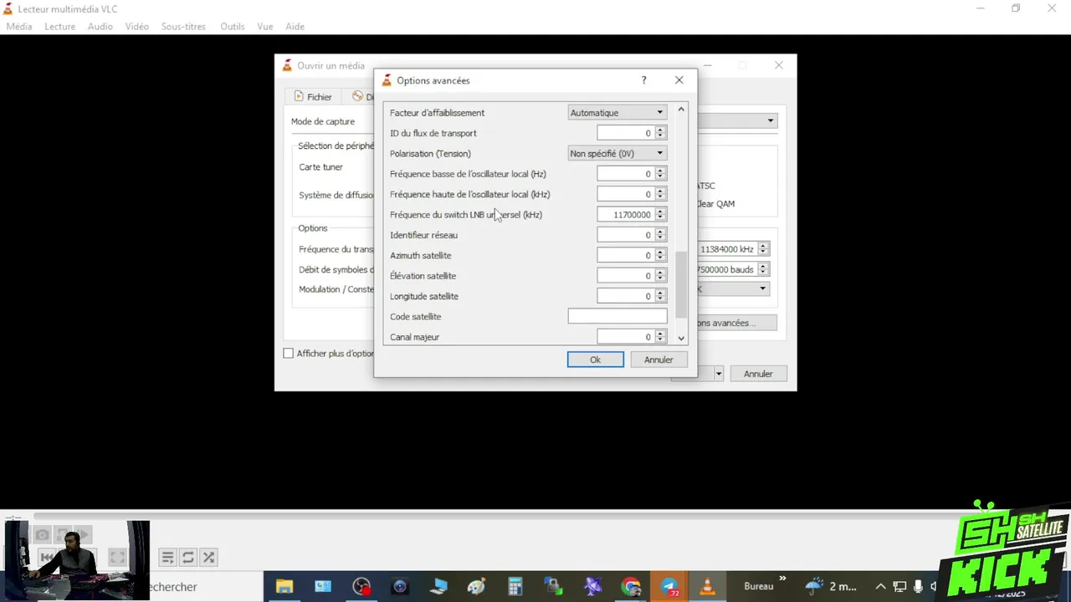Screen dimensions: 1071x602
Task: Enable 'Afficher plus d'options' checkbox
Action: point(289,354)
